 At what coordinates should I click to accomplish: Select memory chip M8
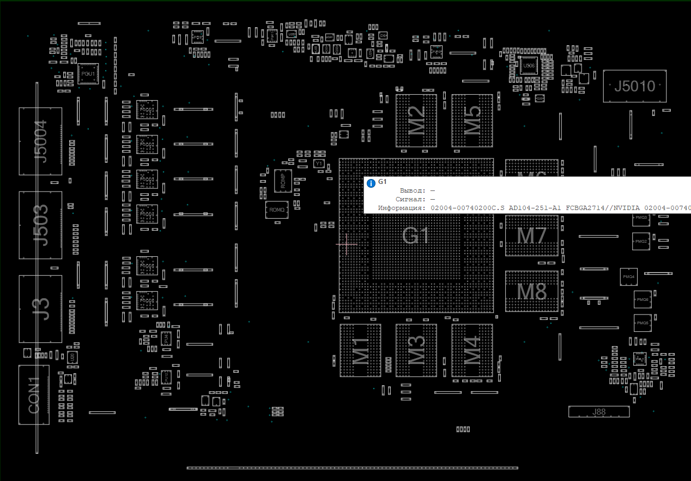click(531, 292)
